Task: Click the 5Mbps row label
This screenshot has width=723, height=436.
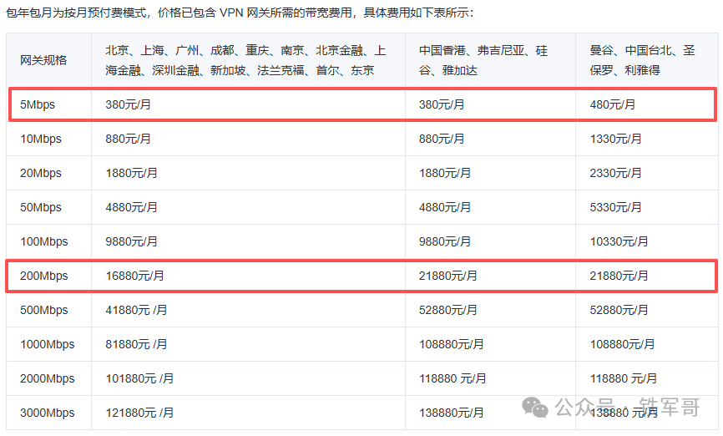Action: point(38,104)
